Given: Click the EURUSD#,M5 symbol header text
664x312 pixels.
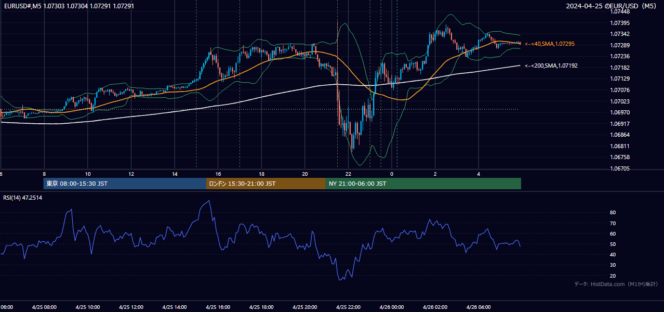Looking at the screenshot, I should point(22,6).
